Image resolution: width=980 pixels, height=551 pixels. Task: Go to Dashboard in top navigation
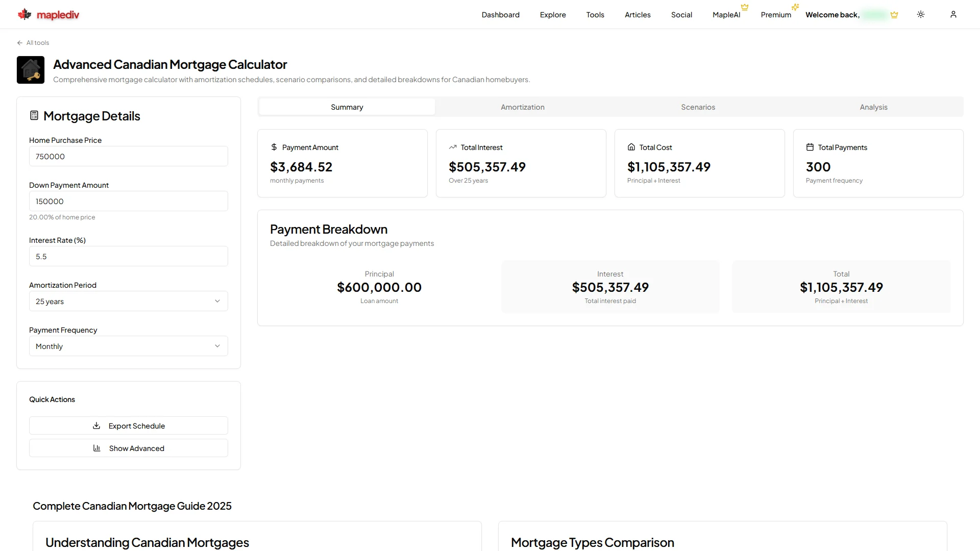tap(501, 15)
